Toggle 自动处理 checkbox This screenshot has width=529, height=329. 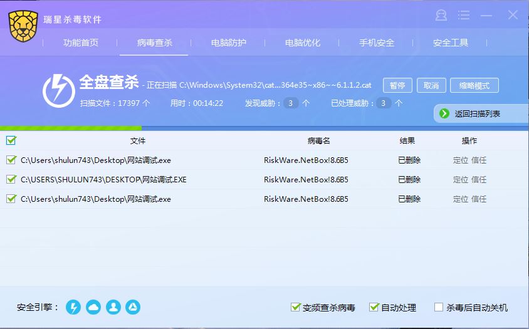(374, 307)
